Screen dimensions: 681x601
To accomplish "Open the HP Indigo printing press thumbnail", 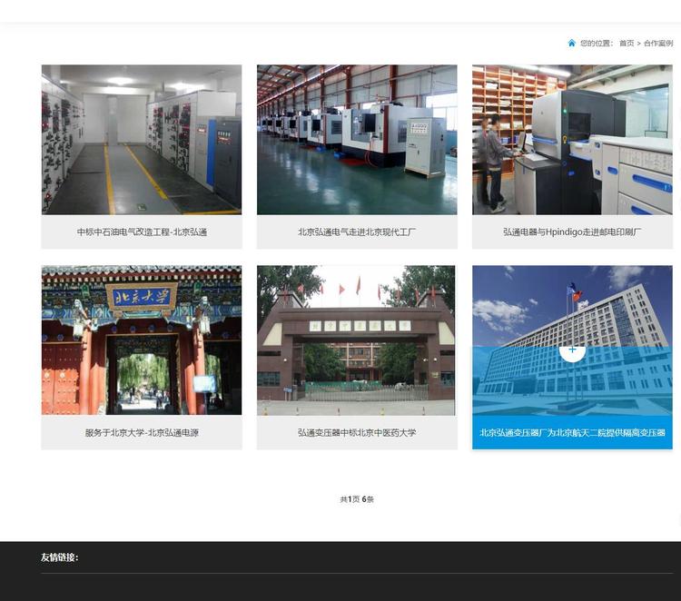I will [572, 139].
